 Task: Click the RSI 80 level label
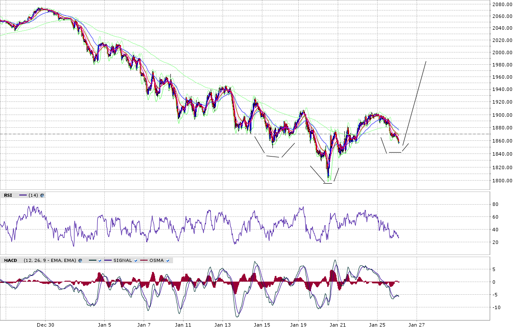pyautogui.click(x=495, y=204)
